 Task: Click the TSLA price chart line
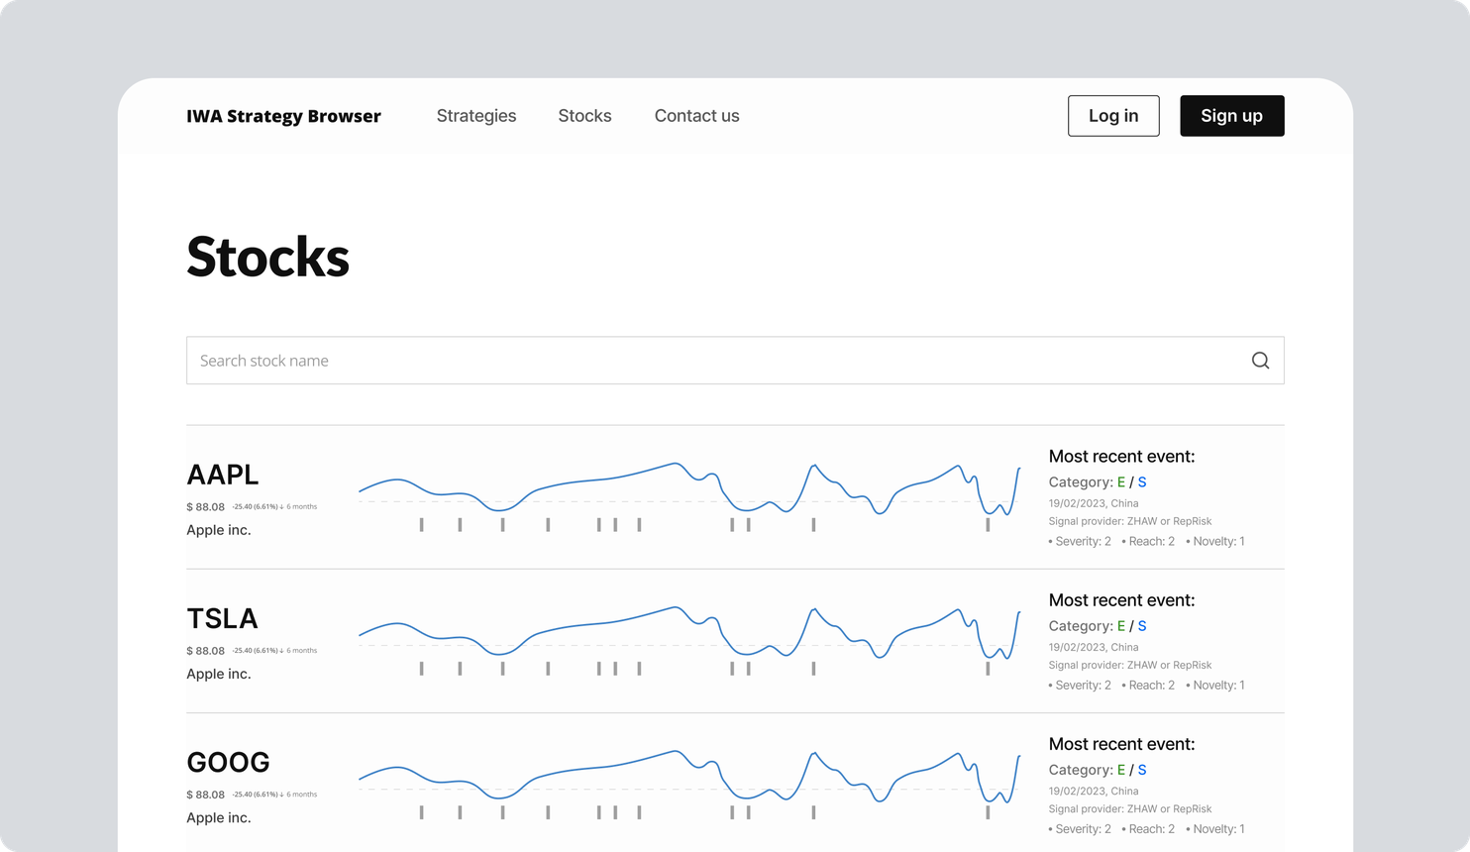(688, 631)
